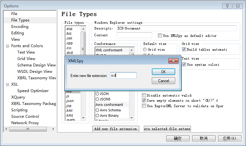This screenshot has height=146, width=246.
Task: Enable Disable automatic validation checkbox
Action: click(x=144, y=95)
